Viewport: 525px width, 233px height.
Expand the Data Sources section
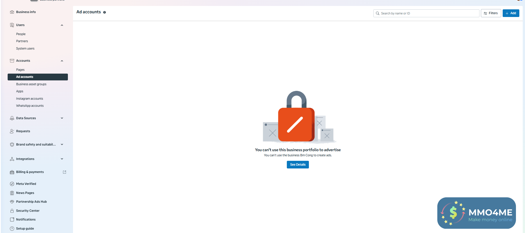[x=62, y=118]
